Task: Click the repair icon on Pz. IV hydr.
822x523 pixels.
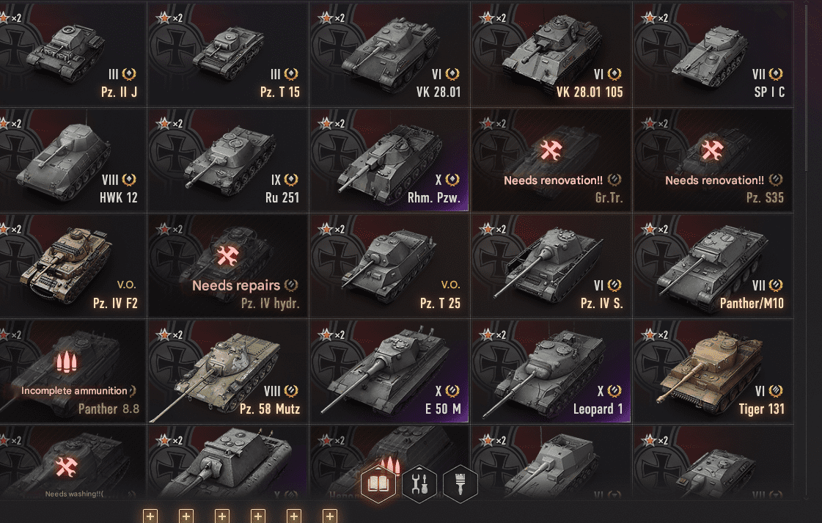Action: pyautogui.click(x=228, y=256)
